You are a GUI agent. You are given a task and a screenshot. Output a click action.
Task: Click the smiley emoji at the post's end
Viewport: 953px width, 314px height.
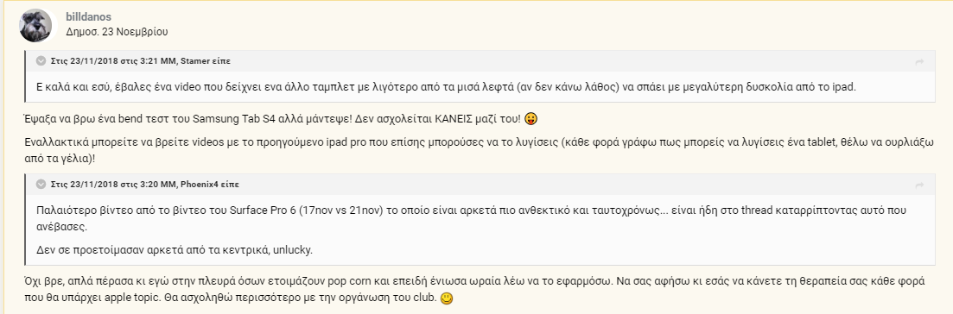click(447, 299)
